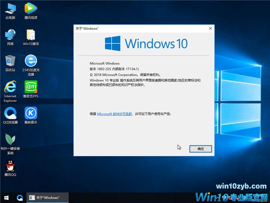Click the Windows 10 logo banner in dialog
The width and height of the screenshot is (270, 203).
(x=146, y=44)
